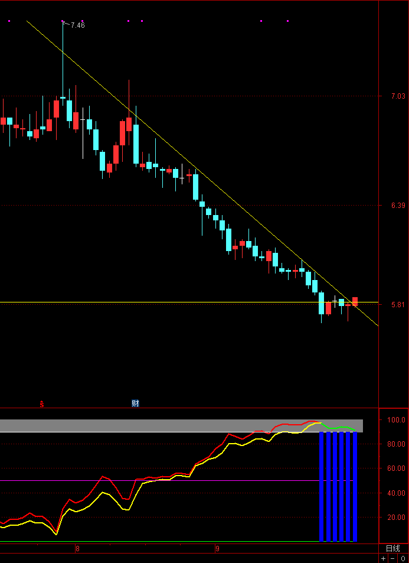Click the red S signal marker
The height and width of the screenshot is (563, 409).
(x=41, y=404)
